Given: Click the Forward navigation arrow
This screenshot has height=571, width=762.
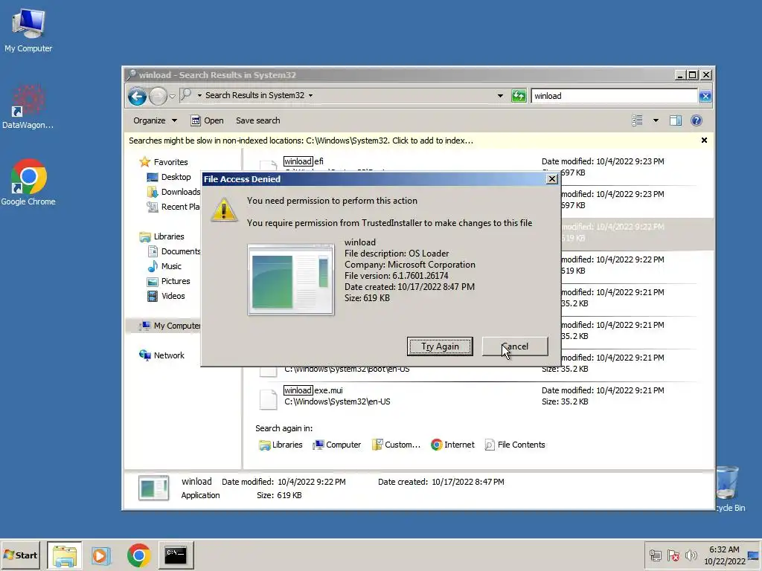Looking at the screenshot, I should pos(158,96).
